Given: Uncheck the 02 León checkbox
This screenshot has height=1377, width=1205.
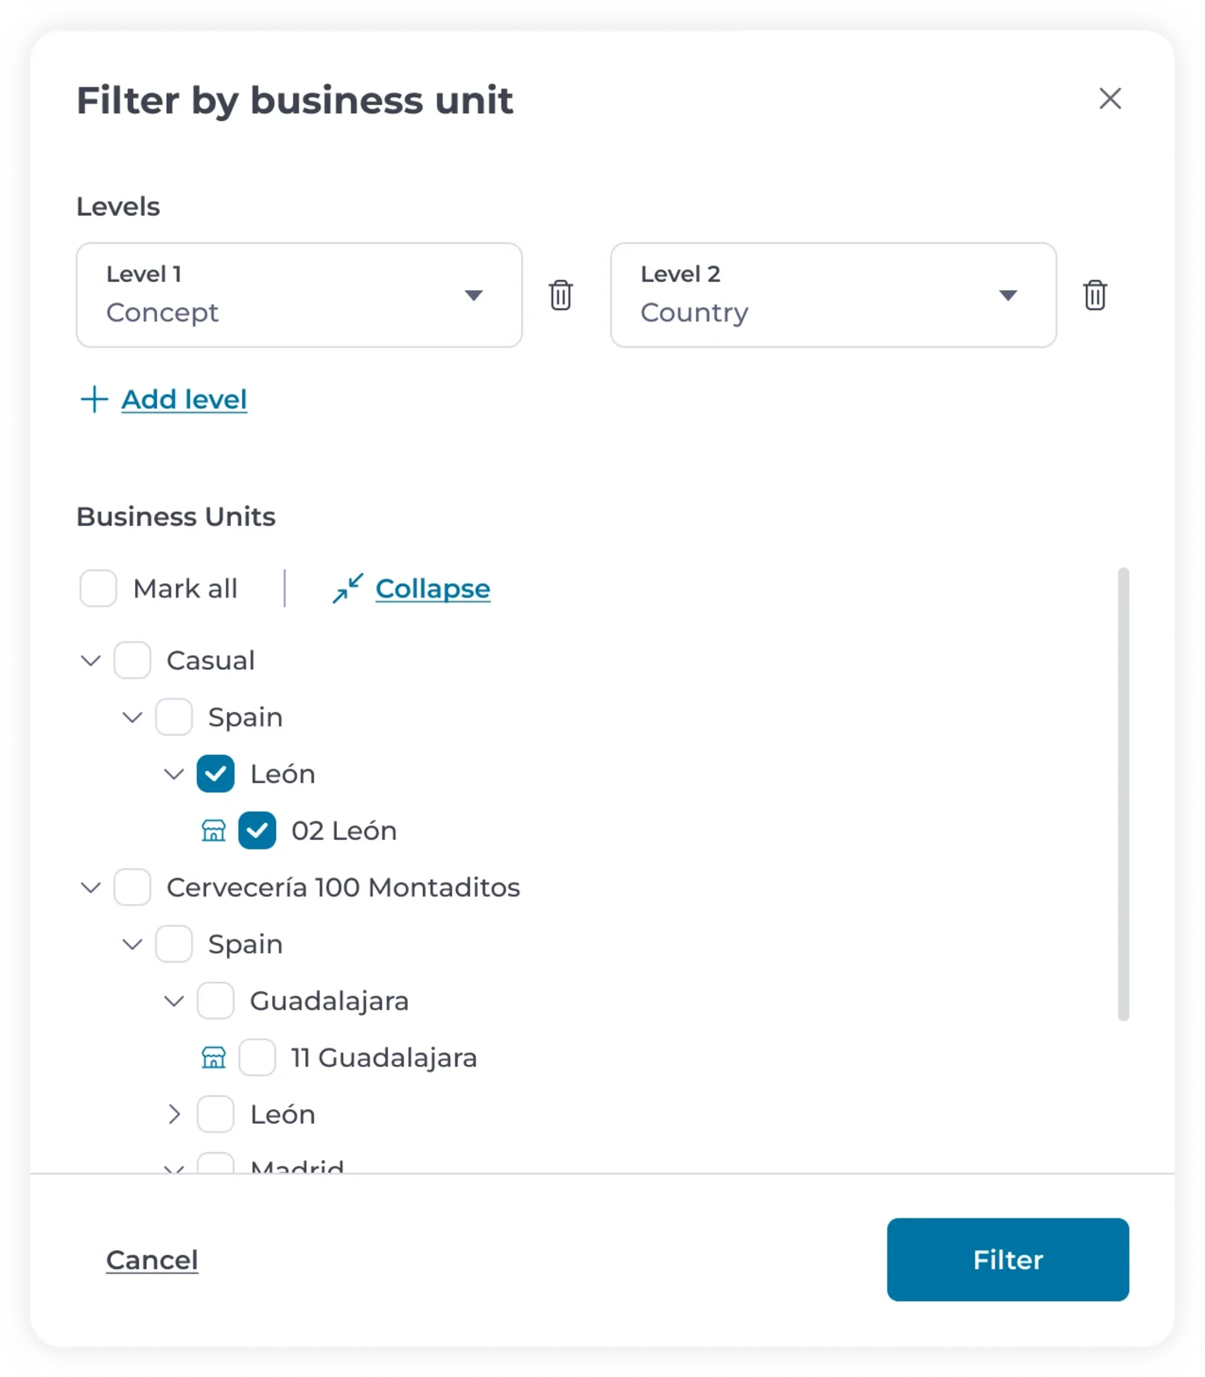Looking at the screenshot, I should (257, 830).
